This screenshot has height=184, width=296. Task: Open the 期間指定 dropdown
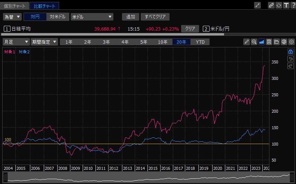click(x=44, y=42)
